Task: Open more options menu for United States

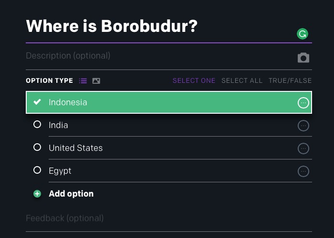Action: click(303, 149)
